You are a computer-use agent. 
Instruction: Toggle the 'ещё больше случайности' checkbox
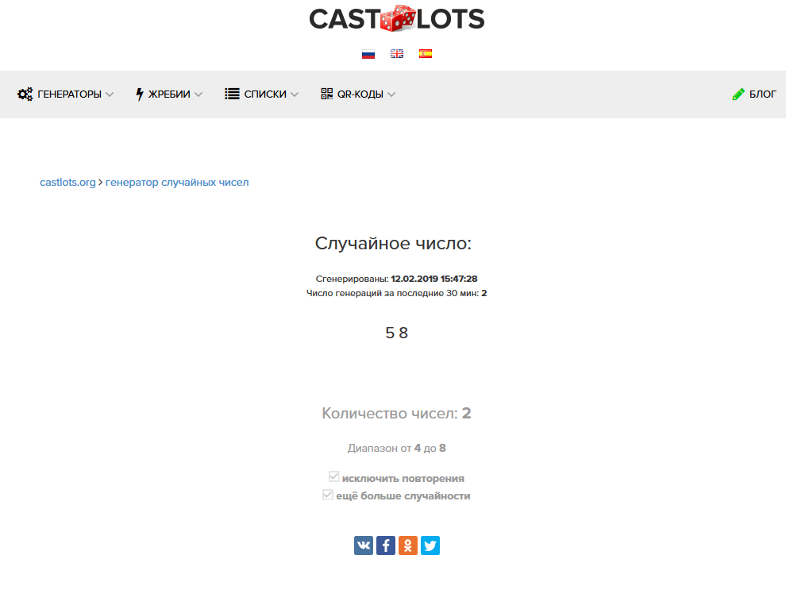point(328,495)
